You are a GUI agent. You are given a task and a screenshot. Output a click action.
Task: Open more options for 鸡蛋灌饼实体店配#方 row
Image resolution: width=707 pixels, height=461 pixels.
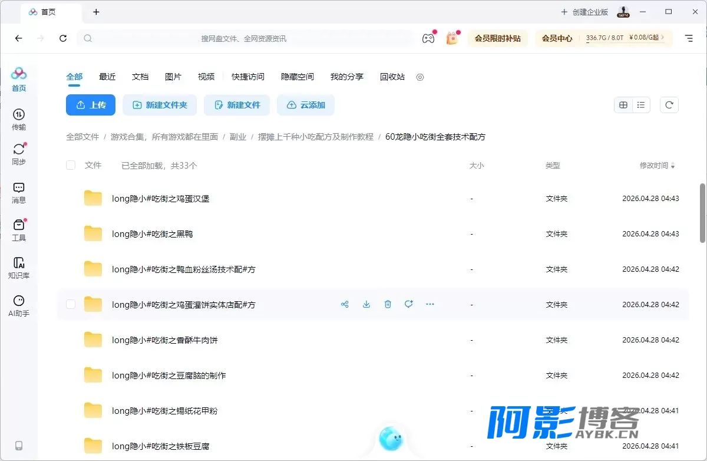(x=430, y=304)
